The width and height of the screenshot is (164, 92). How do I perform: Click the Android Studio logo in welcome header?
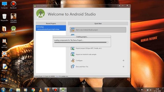tap(40, 14)
